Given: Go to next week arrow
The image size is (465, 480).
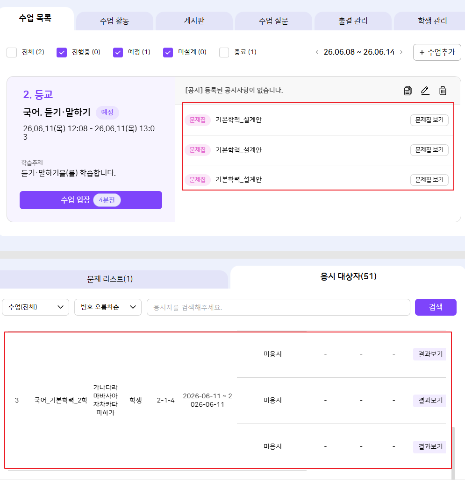Looking at the screenshot, I should [x=401, y=52].
